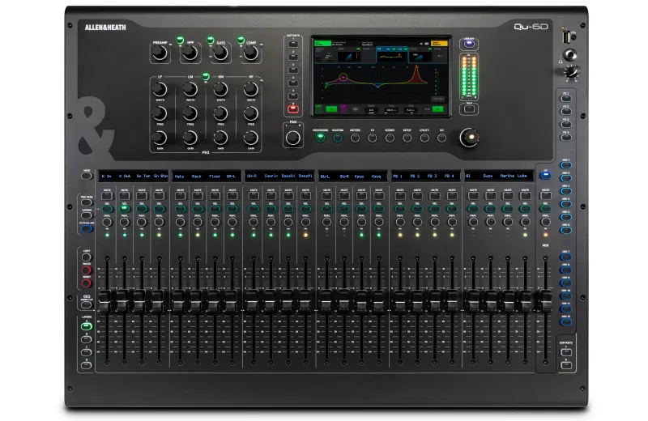Screen dimensions: 648x421
Task: Click SoftKey 3 beside the touchscreen
Action: 293,70
